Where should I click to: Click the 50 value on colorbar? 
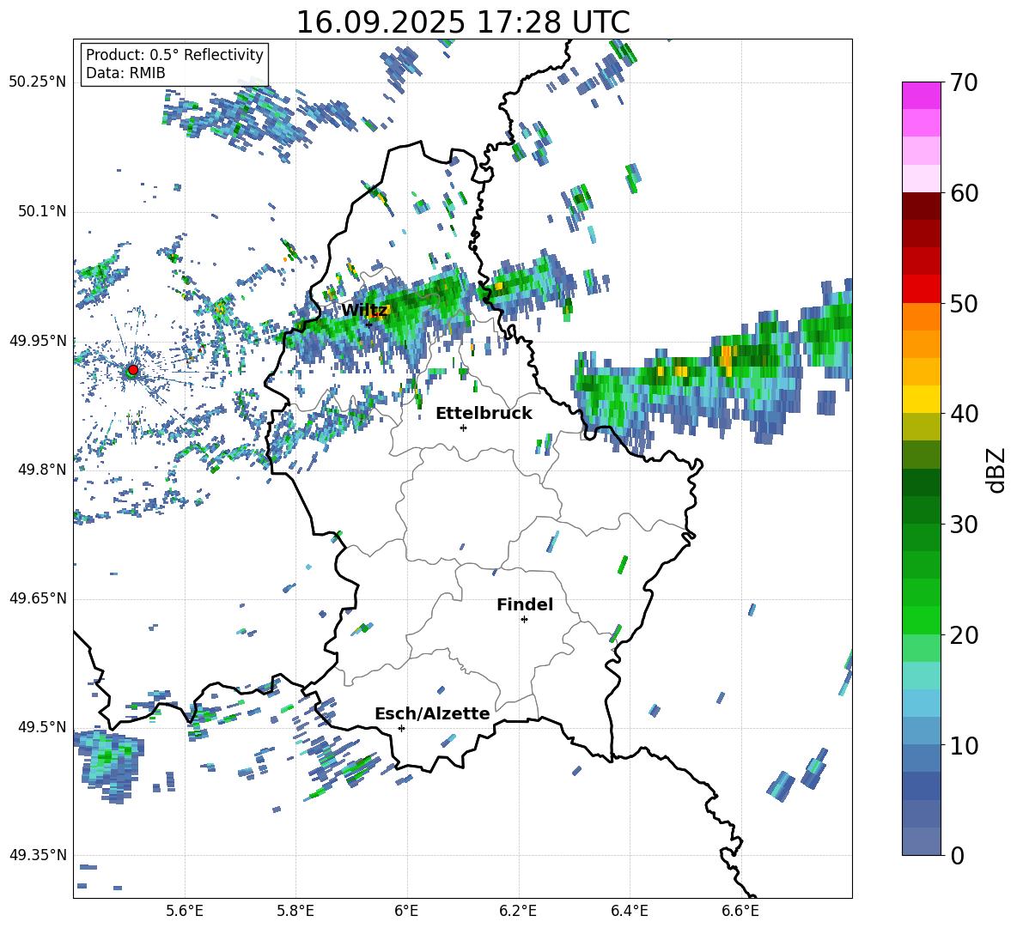(964, 304)
